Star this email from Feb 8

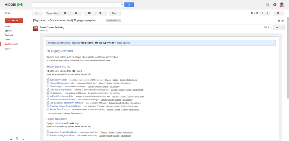point(271,27)
